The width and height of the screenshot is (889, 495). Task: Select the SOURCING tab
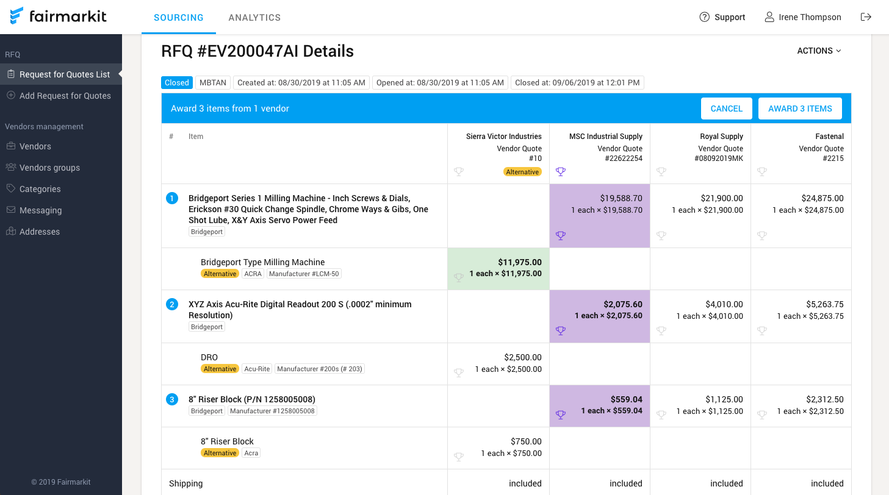coord(178,17)
